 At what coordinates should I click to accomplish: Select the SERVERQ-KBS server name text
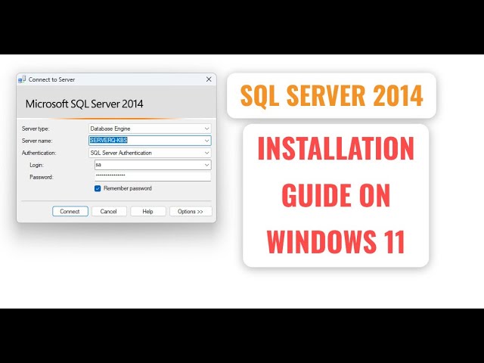point(109,140)
